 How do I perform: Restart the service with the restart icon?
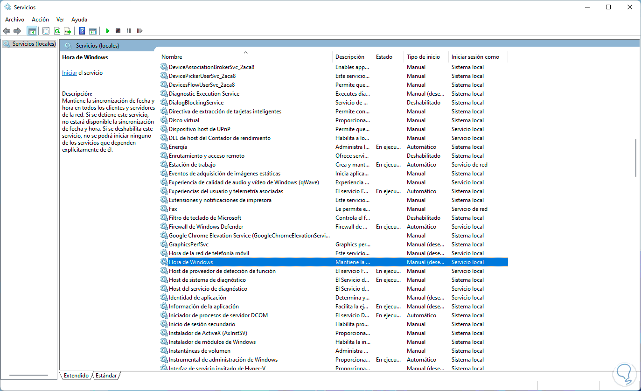[139, 31]
